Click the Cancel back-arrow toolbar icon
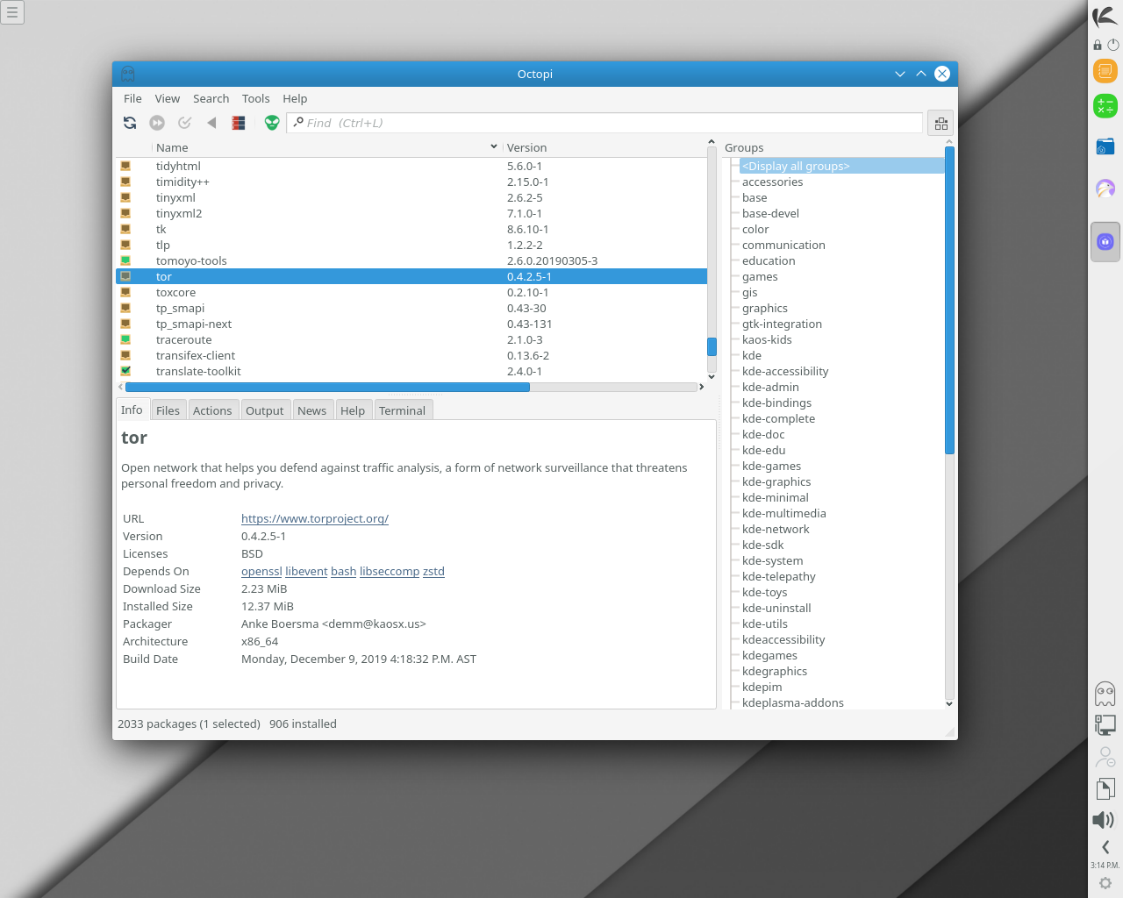The image size is (1123, 898). click(x=211, y=123)
